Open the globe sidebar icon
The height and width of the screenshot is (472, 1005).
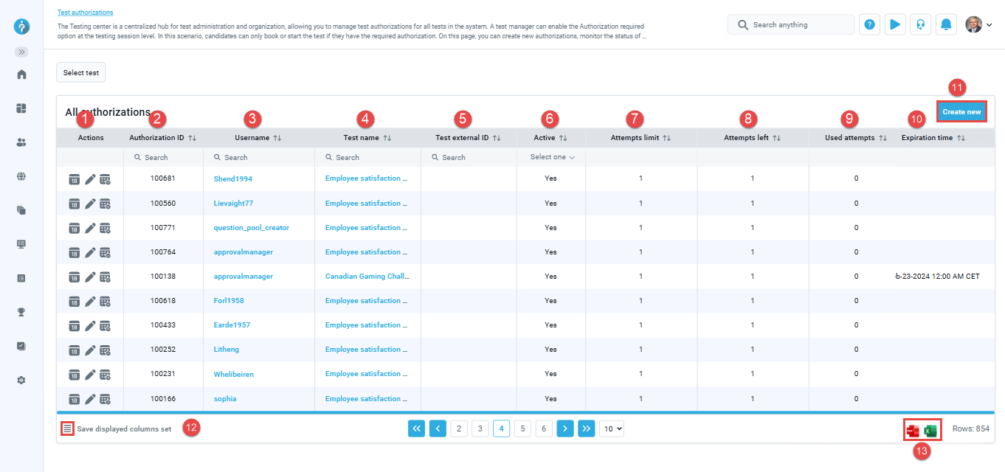click(x=21, y=176)
